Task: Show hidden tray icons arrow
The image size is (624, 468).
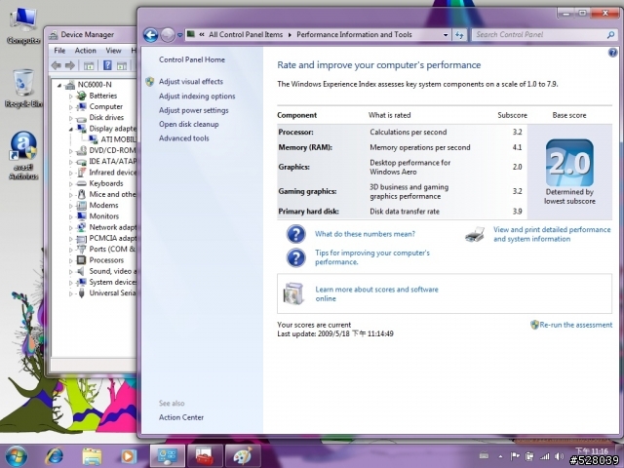Action: (x=500, y=456)
